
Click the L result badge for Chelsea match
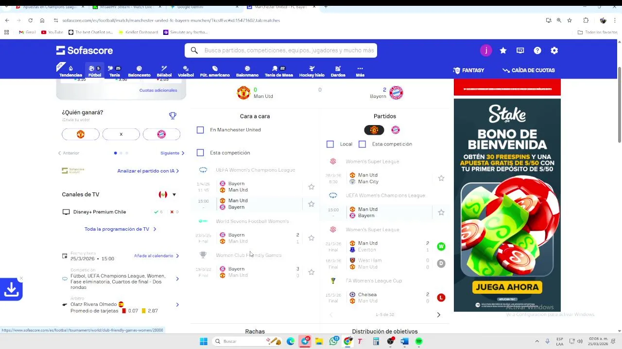[x=441, y=298]
